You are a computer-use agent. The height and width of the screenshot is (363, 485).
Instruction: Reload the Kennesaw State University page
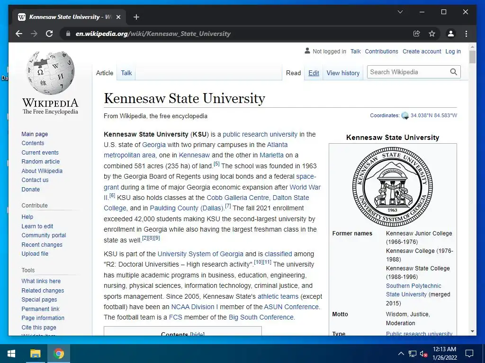pyautogui.click(x=49, y=34)
